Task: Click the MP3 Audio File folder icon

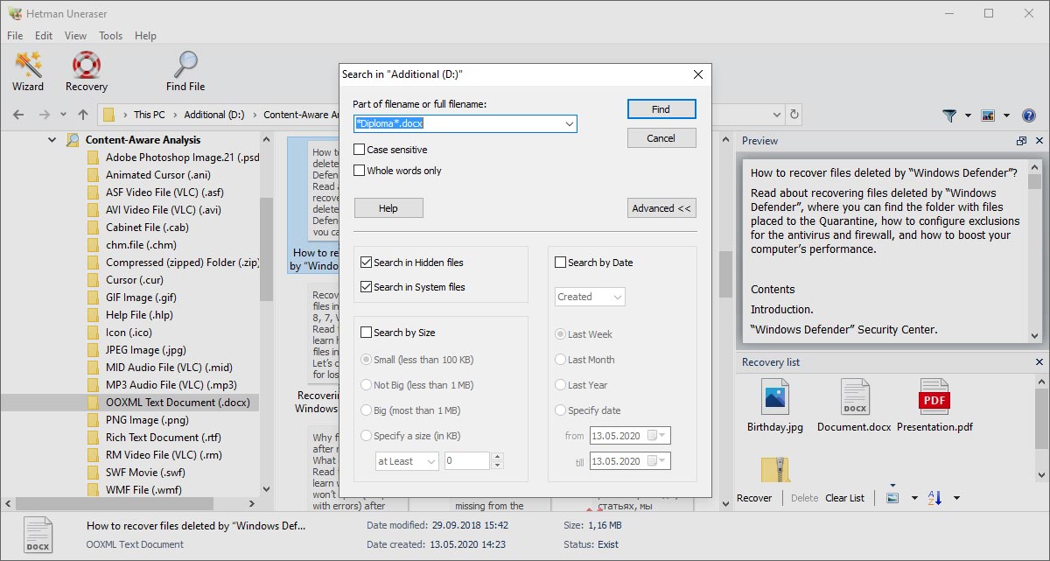Action: click(x=94, y=385)
